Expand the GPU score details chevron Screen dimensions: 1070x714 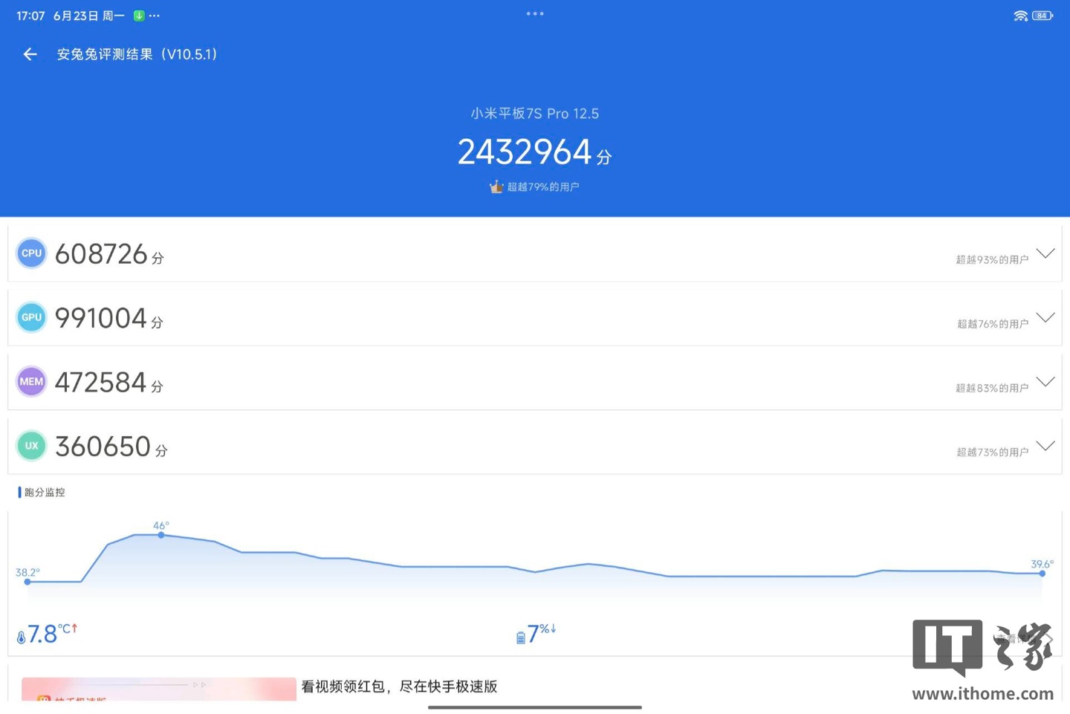tap(1045, 317)
